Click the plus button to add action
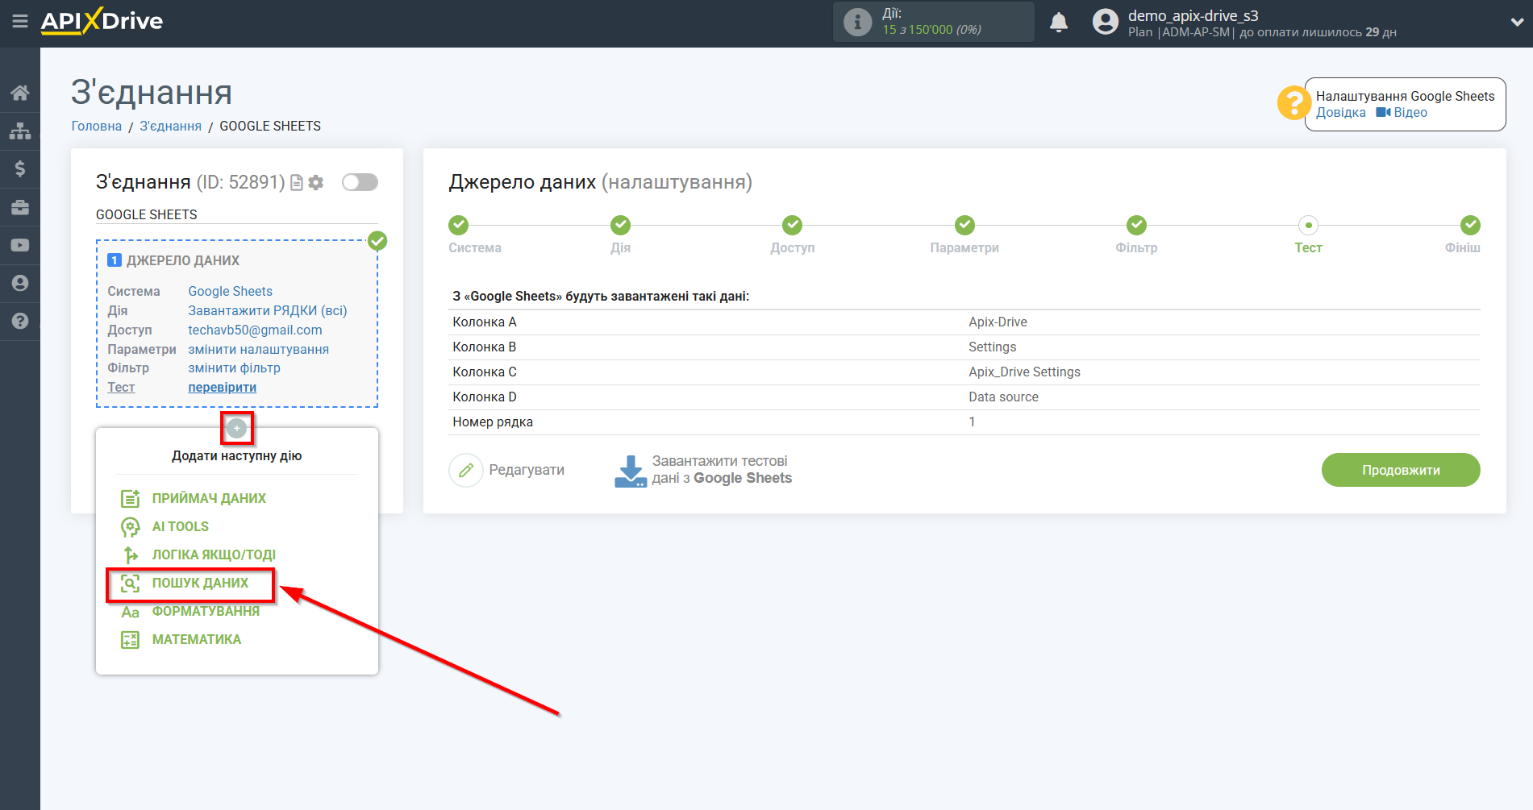Screen dimensions: 1533x810 pos(236,428)
